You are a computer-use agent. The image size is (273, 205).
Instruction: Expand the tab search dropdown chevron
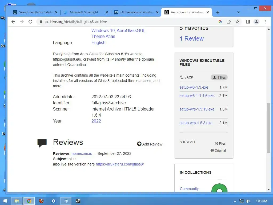coord(239,12)
